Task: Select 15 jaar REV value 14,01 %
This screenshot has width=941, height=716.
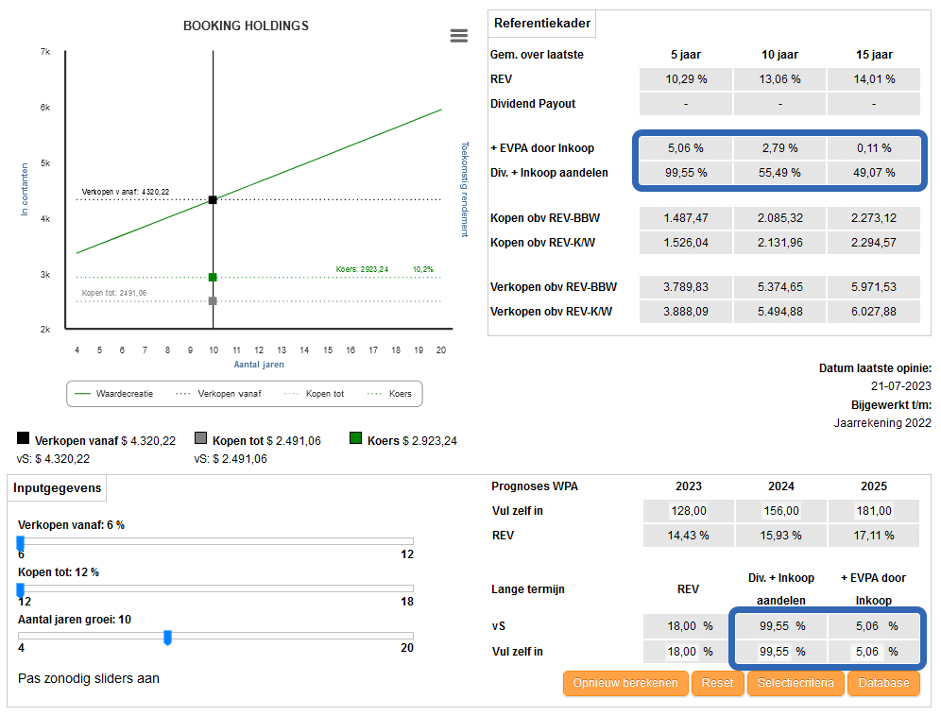Action: coord(874,79)
